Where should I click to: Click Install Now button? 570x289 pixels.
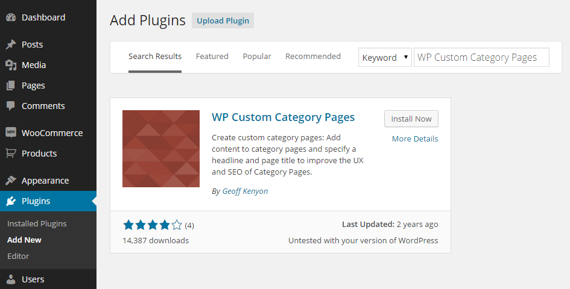(411, 119)
